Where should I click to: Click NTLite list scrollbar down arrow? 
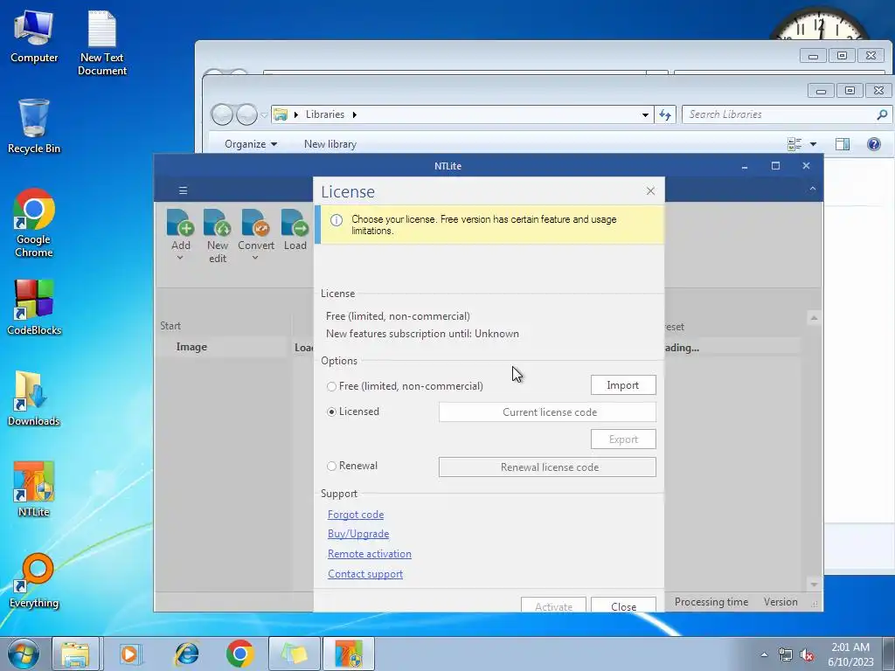[815, 585]
